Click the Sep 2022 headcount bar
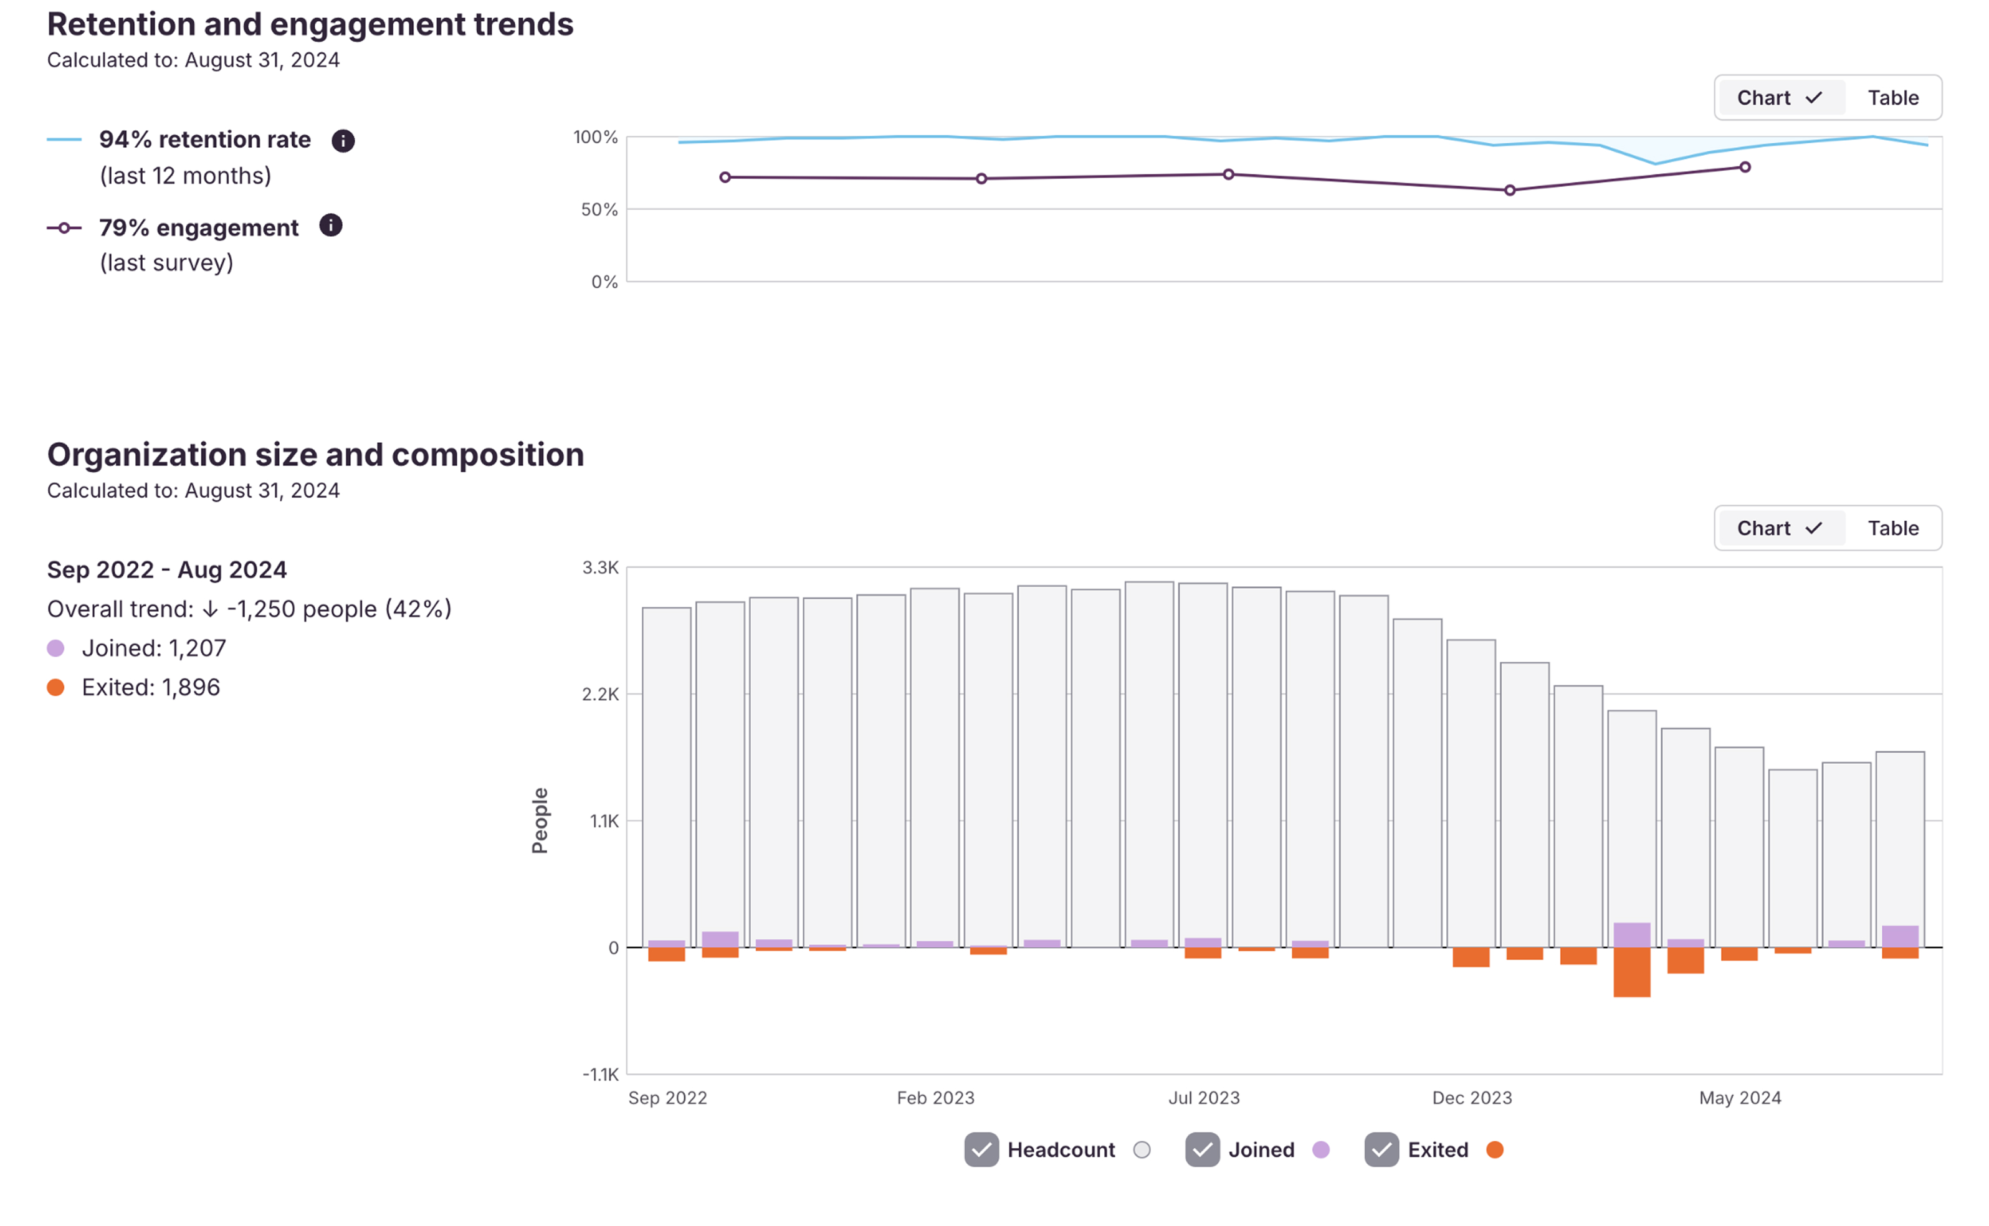Image resolution: width=1989 pixels, height=1226 pixels. click(x=667, y=771)
